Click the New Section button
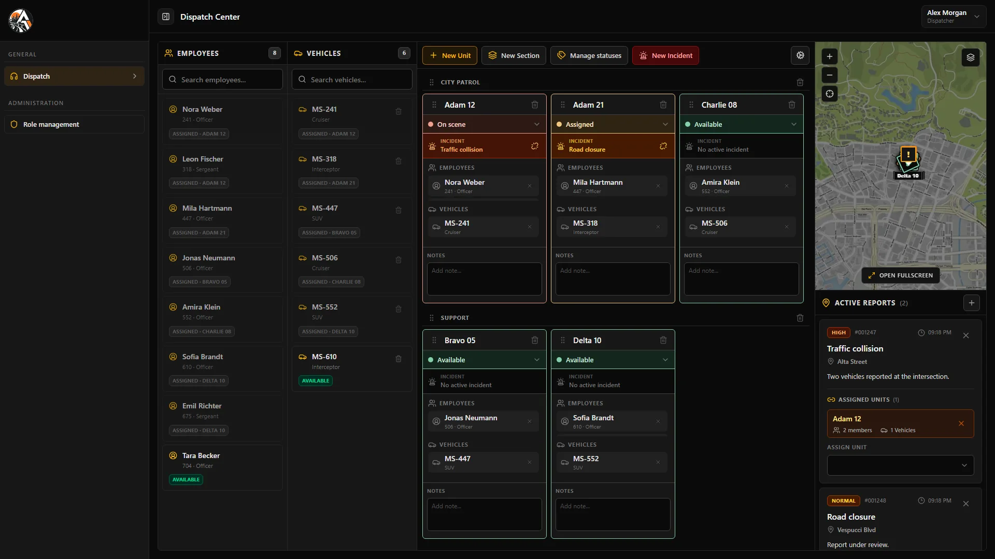 pyautogui.click(x=514, y=55)
